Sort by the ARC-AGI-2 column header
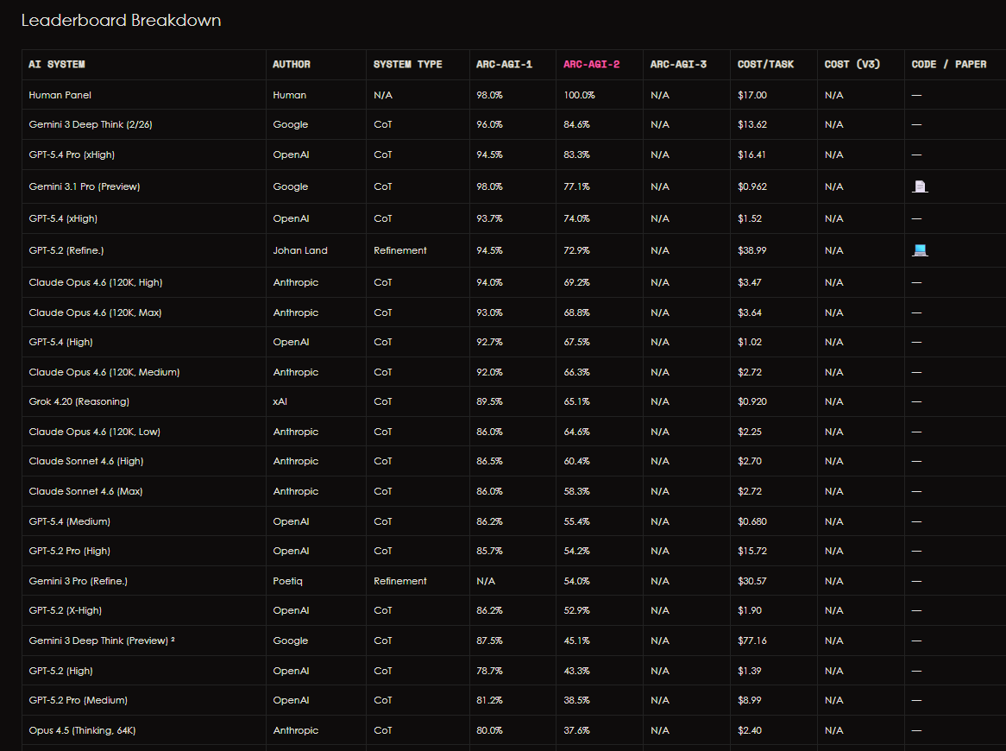The image size is (1006, 751). click(x=591, y=65)
